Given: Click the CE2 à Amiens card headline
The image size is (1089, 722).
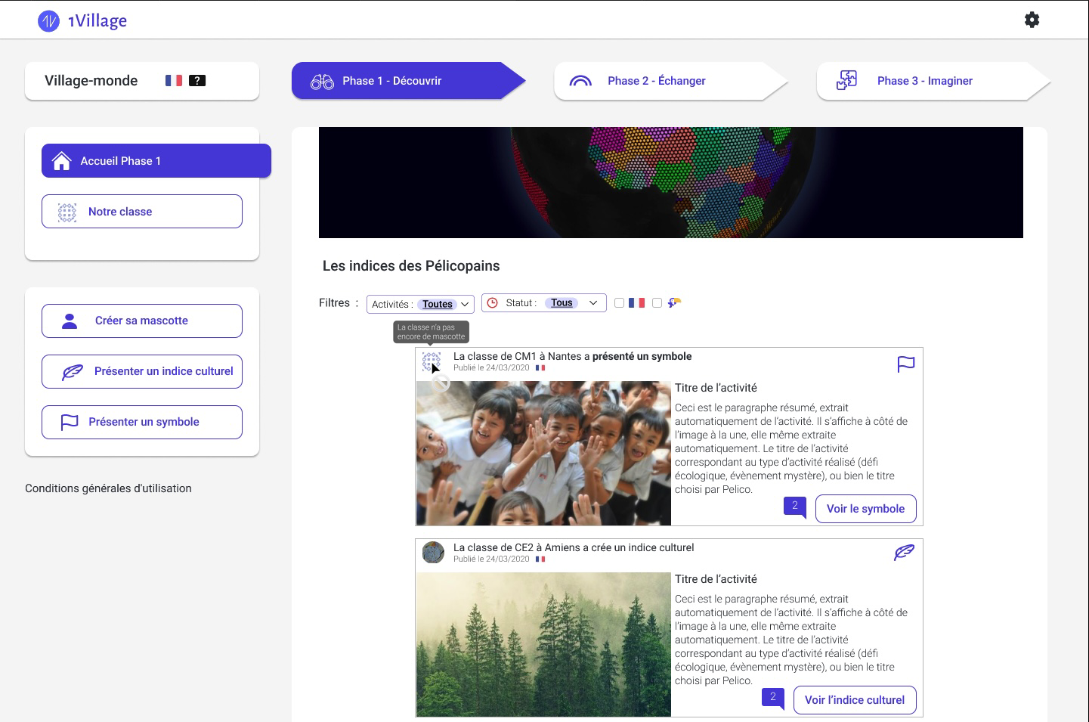Looking at the screenshot, I should point(574,547).
